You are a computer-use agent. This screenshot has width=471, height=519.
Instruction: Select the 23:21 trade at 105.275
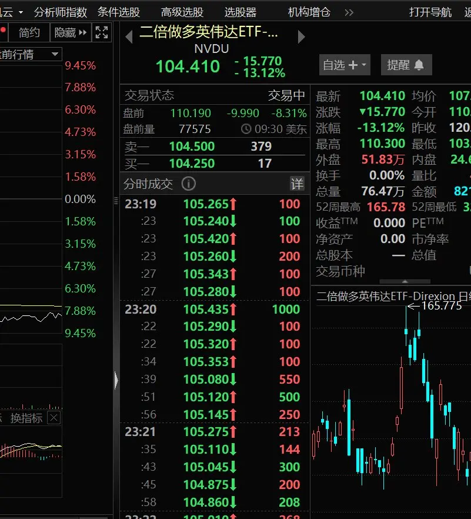point(214,432)
